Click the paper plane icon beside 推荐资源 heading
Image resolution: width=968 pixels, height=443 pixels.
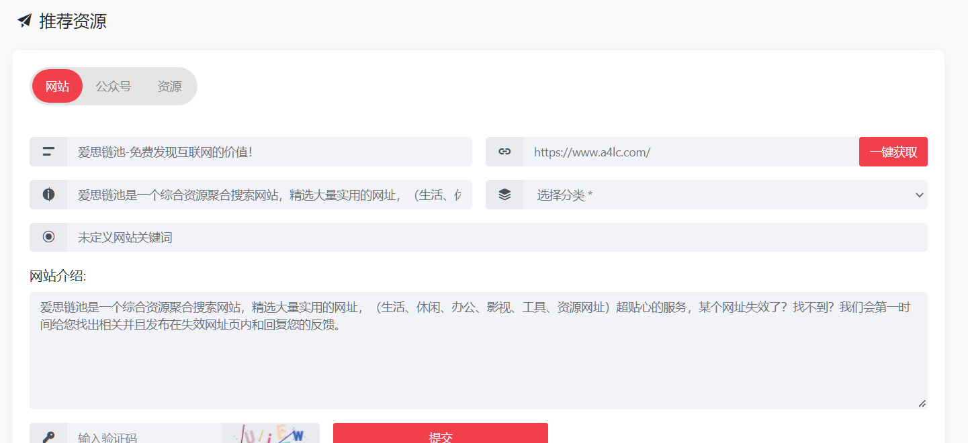coord(24,21)
